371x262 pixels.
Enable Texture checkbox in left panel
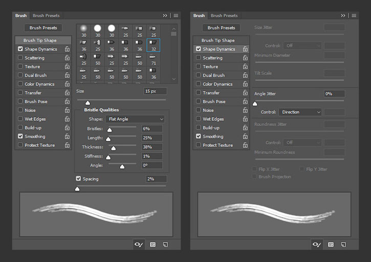coord(20,67)
